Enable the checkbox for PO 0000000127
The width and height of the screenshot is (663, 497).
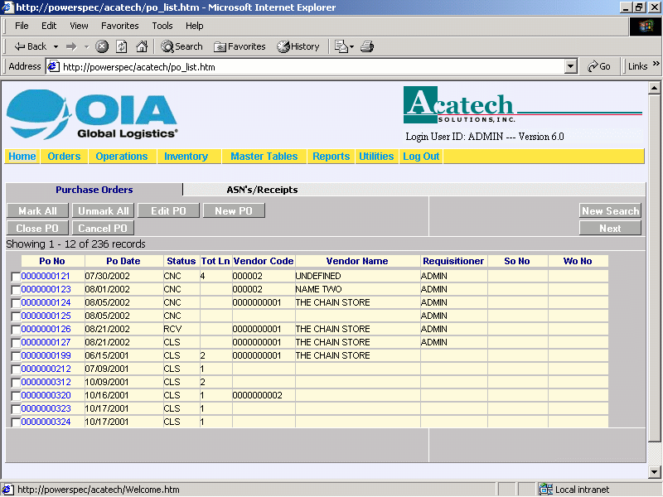coord(16,343)
